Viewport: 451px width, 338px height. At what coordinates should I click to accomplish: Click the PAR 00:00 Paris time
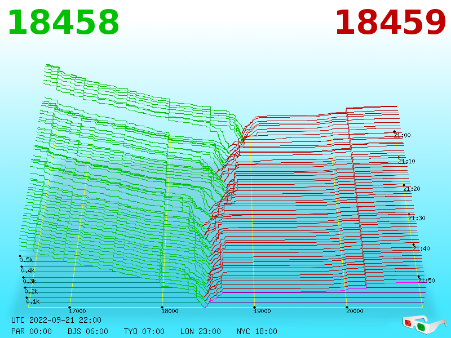click(x=32, y=331)
